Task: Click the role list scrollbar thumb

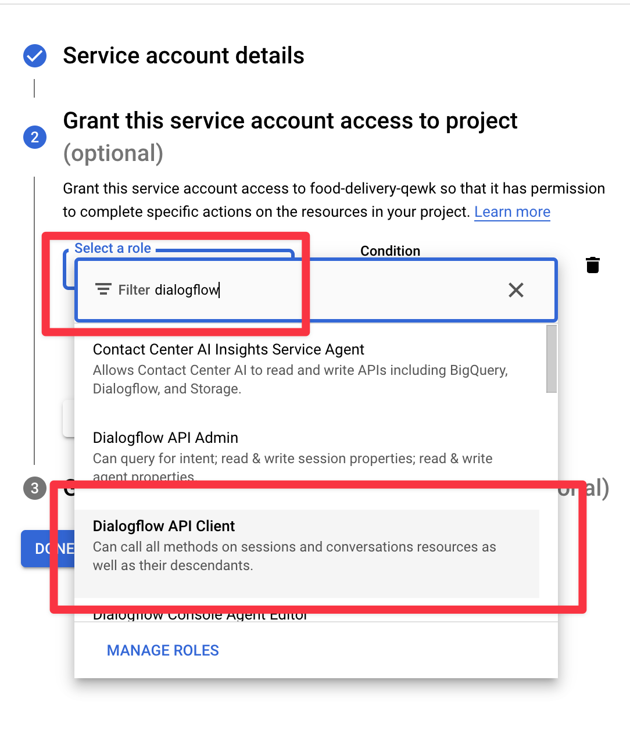Action: 552,359
